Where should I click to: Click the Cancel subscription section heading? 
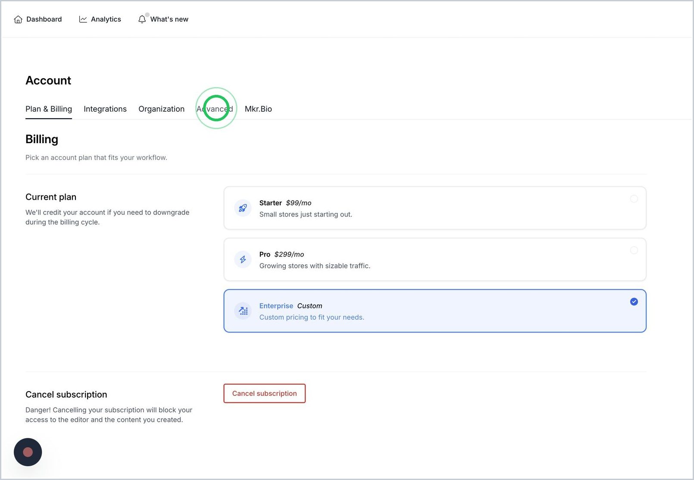coord(66,395)
